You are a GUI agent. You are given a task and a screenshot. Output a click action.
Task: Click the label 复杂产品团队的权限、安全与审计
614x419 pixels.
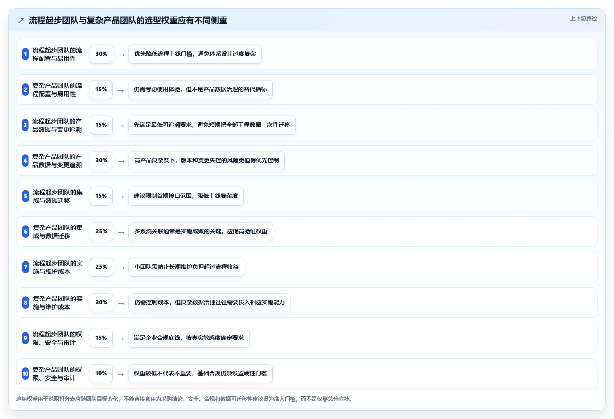coord(57,374)
